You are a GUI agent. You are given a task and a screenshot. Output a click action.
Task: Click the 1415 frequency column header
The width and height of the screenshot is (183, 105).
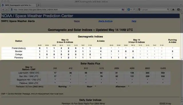(x=101, y=68)
